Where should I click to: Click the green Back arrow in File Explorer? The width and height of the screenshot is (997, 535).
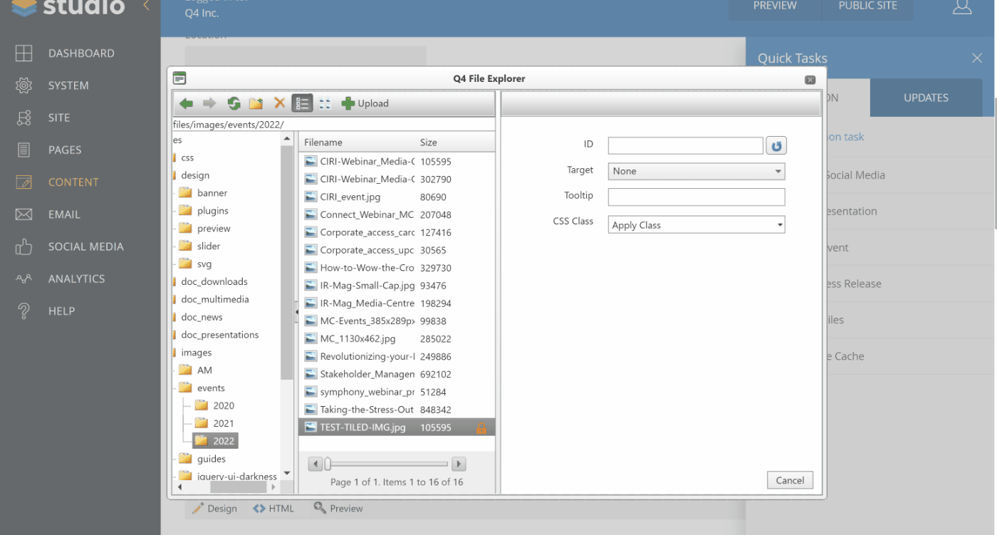[186, 103]
